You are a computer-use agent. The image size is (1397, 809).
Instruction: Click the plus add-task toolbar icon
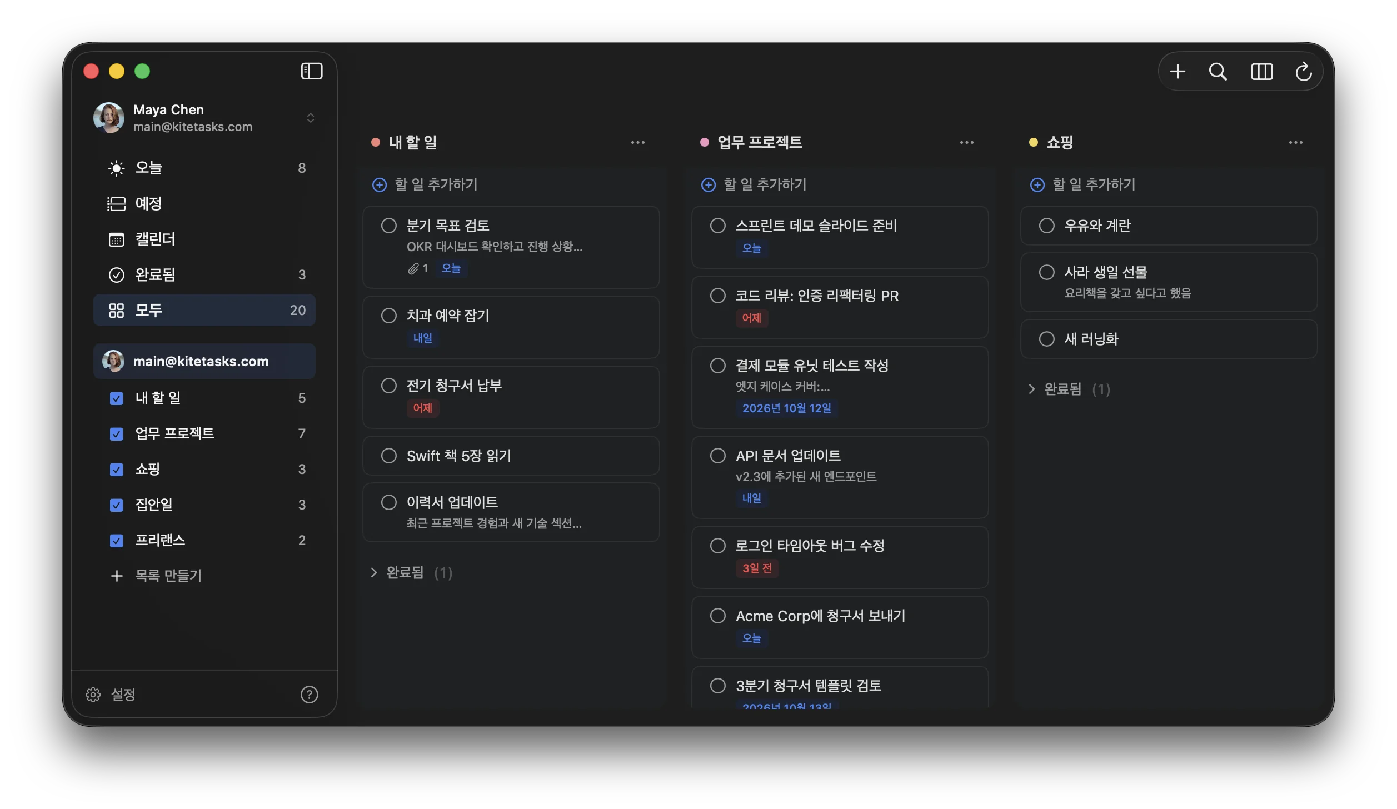(x=1178, y=71)
